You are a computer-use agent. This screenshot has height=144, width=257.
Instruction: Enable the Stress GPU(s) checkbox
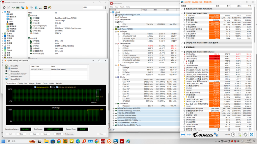coord(10,79)
